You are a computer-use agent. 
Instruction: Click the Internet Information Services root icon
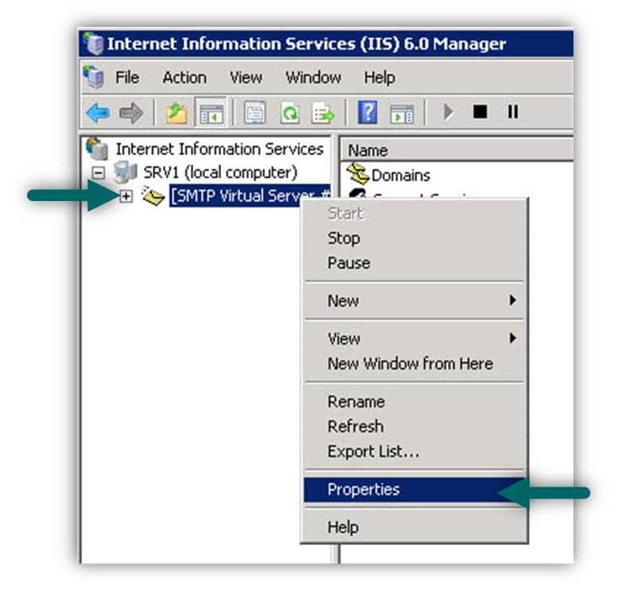tap(97, 149)
